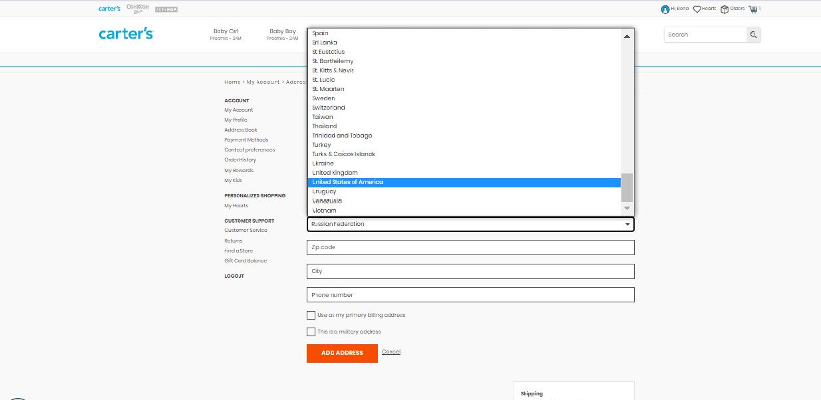This screenshot has height=400, width=821.
Task: Go to My Account in sidebar
Action: tap(238, 110)
